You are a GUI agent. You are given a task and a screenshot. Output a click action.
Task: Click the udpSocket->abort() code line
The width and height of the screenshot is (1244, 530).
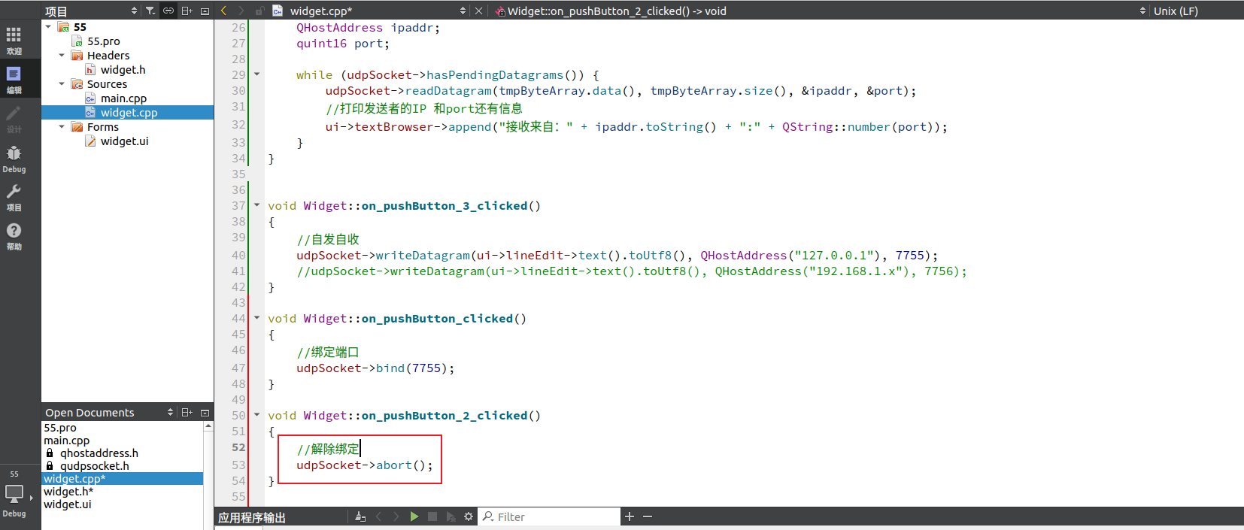point(365,465)
